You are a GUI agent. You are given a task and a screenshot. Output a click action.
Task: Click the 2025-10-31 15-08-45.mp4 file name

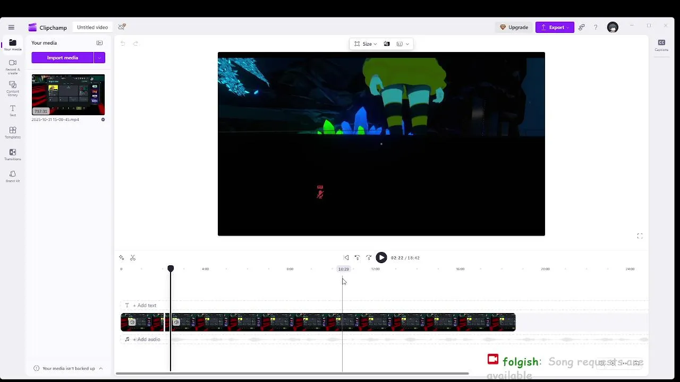coord(55,119)
